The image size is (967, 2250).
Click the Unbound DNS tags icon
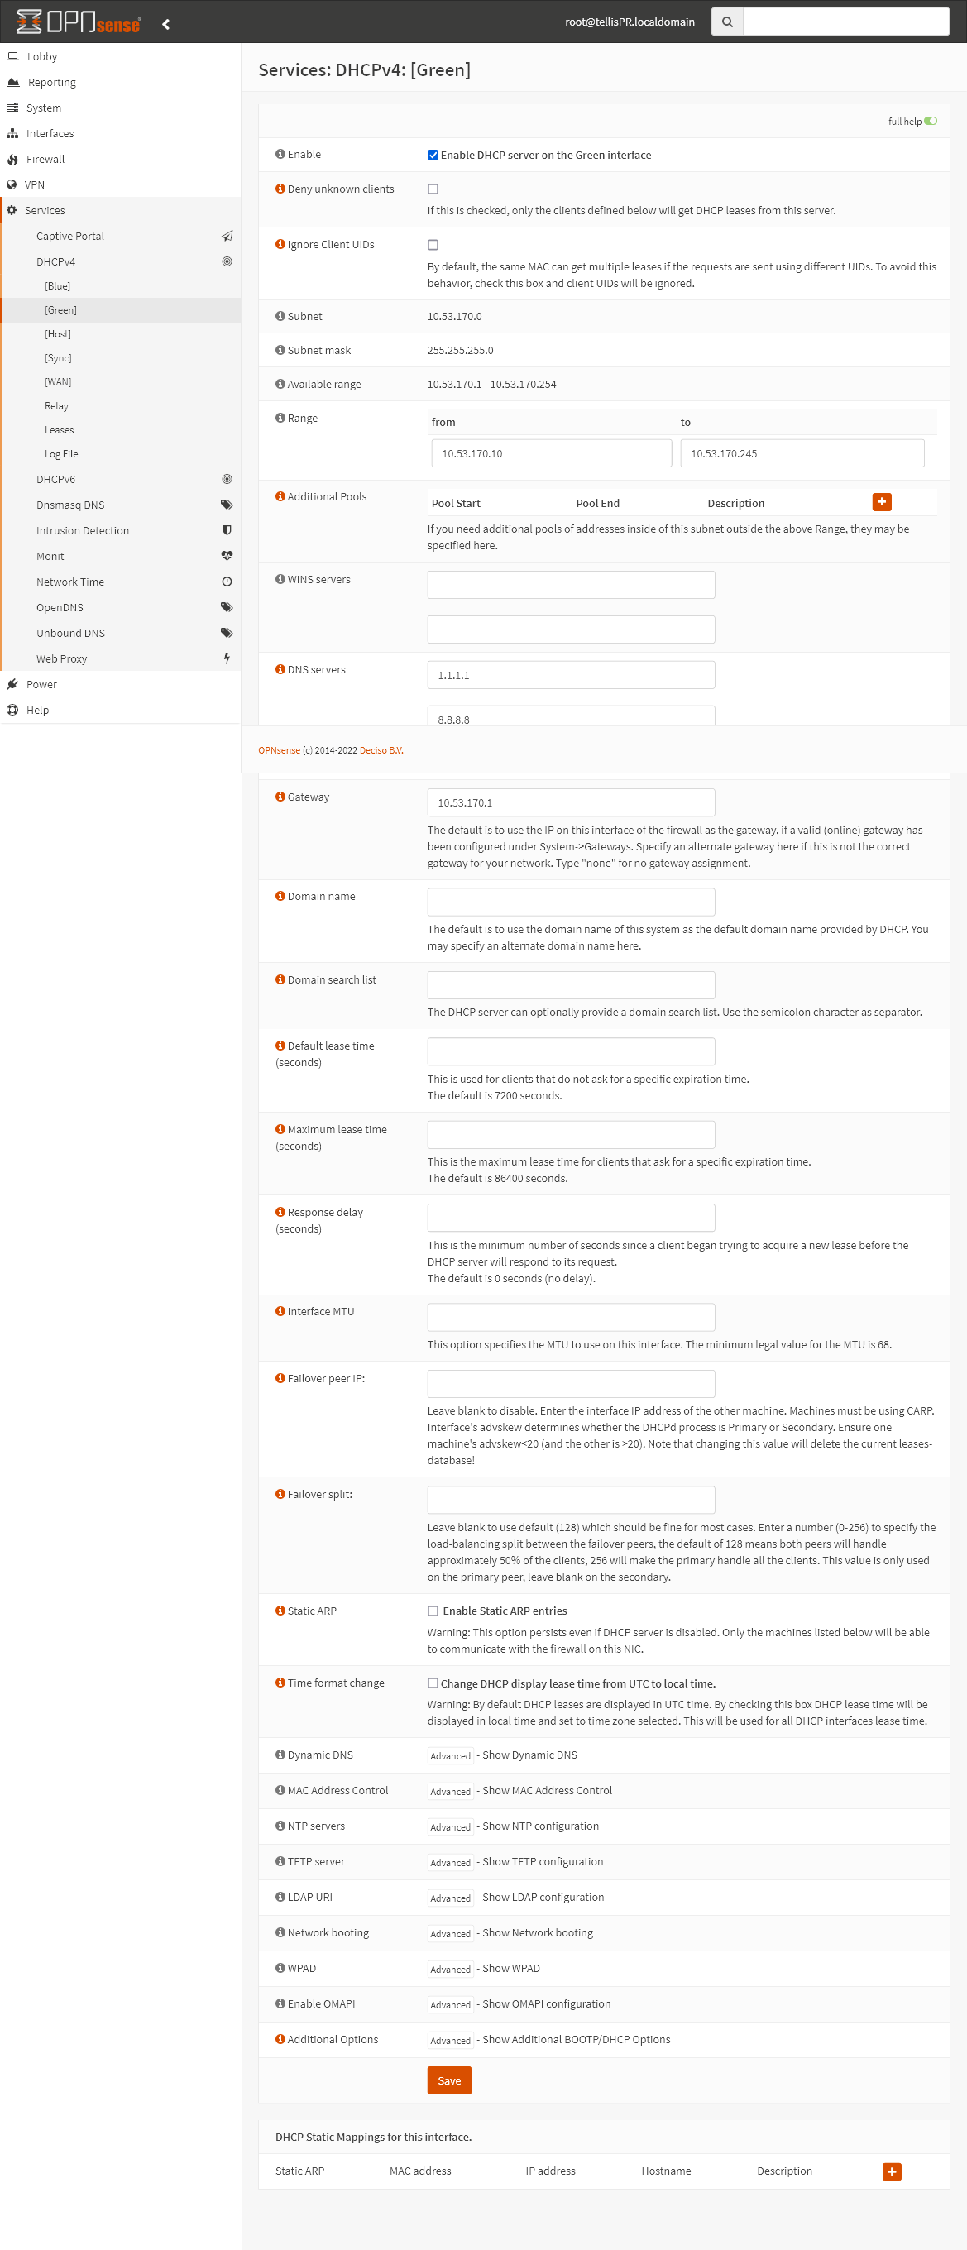tap(227, 632)
